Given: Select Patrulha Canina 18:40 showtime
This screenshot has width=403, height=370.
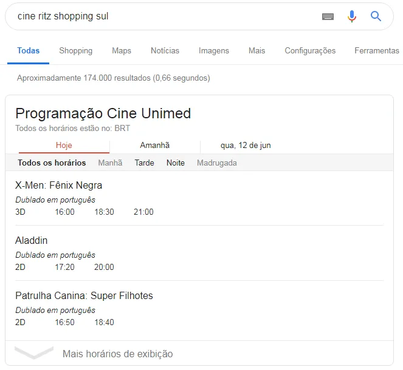Looking at the screenshot, I should [104, 322].
